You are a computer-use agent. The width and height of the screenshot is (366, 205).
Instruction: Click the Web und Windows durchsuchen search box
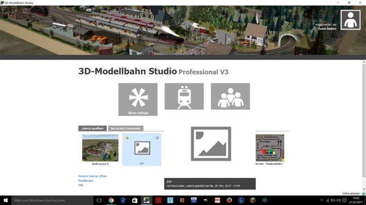[53, 200]
